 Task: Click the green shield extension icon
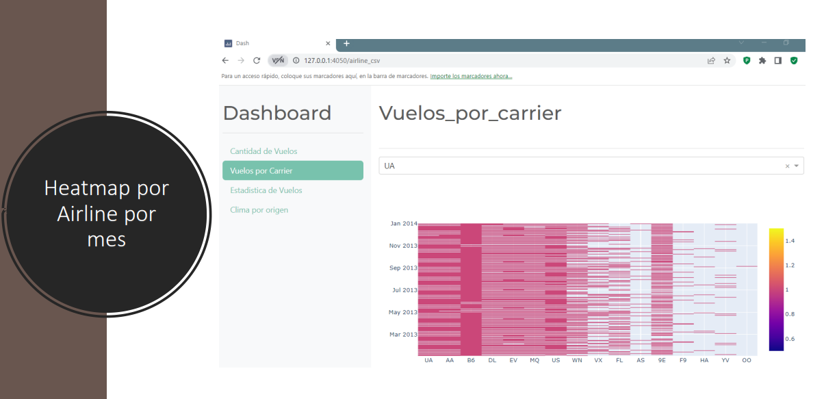[x=746, y=60]
